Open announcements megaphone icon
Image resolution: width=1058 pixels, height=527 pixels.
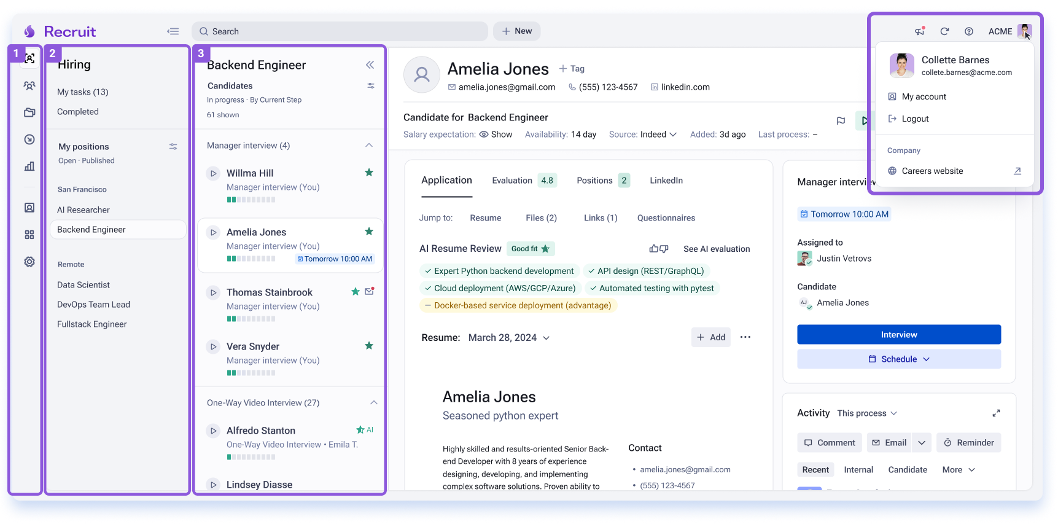[x=920, y=31]
